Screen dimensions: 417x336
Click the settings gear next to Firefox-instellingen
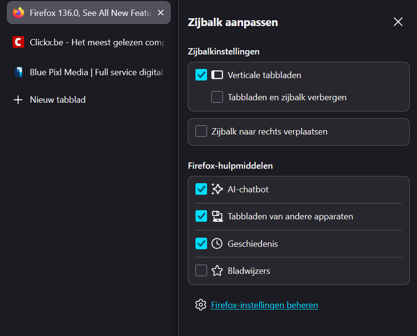pos(201,305)
